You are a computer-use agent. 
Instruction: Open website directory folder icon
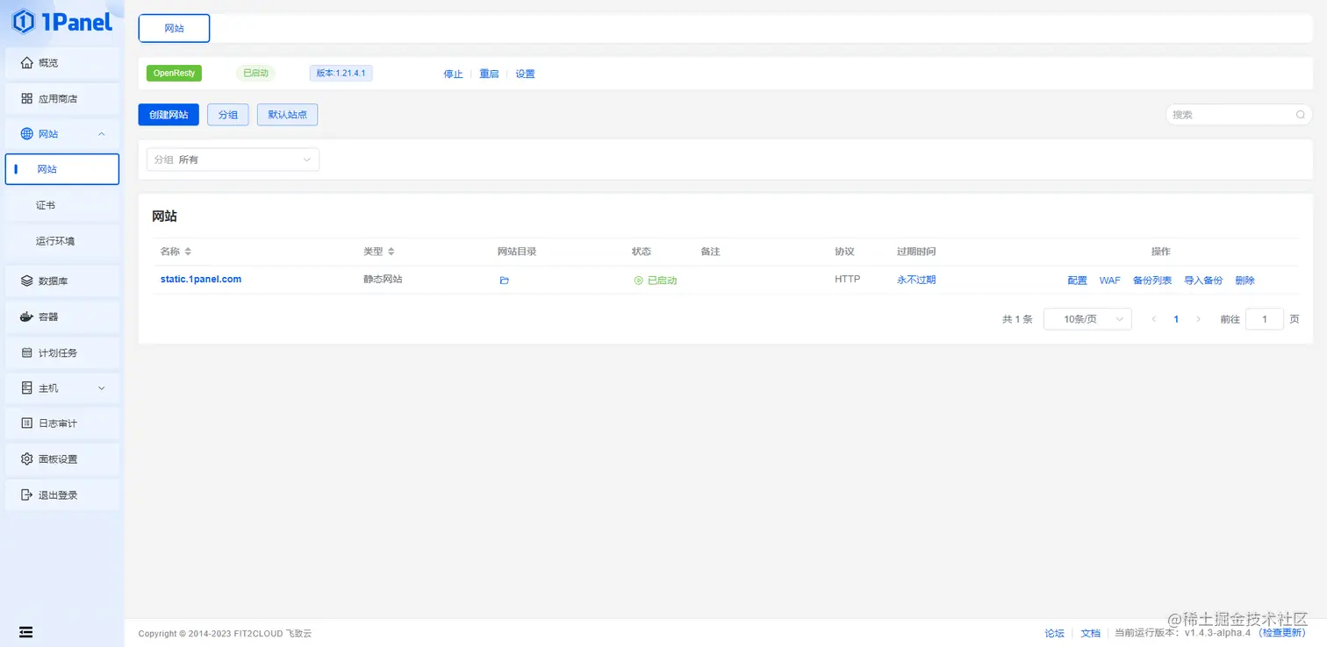coord(505,281)
